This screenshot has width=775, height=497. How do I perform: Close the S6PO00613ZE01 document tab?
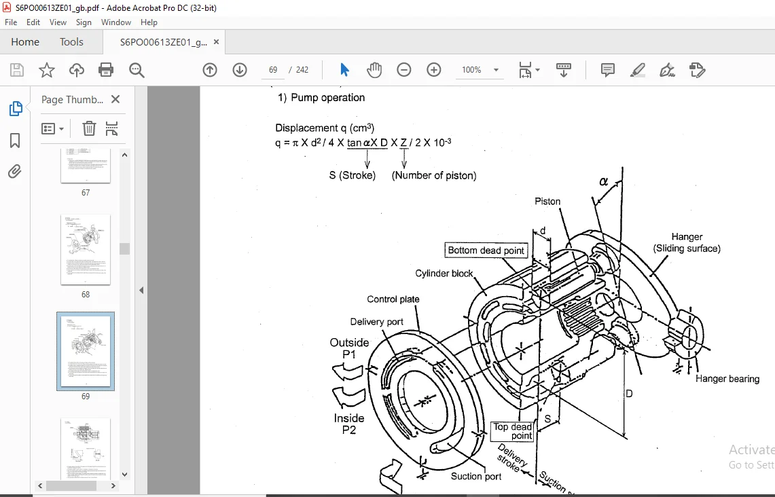click(x=216, y=42)
